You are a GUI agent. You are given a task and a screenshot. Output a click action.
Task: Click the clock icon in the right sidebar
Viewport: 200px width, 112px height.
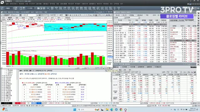tap(198, 39)
